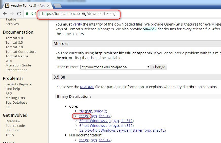Click the address bar URL
The height and width of the screenshot is (143, 221).
tap(79, 14)
